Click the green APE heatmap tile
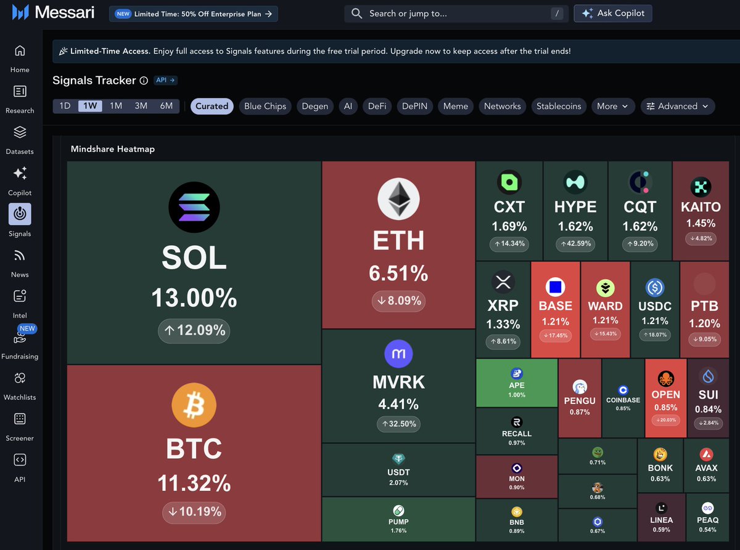Image resolution: width=740 pixels, height=550 pixels. click(x=517, y=383)
